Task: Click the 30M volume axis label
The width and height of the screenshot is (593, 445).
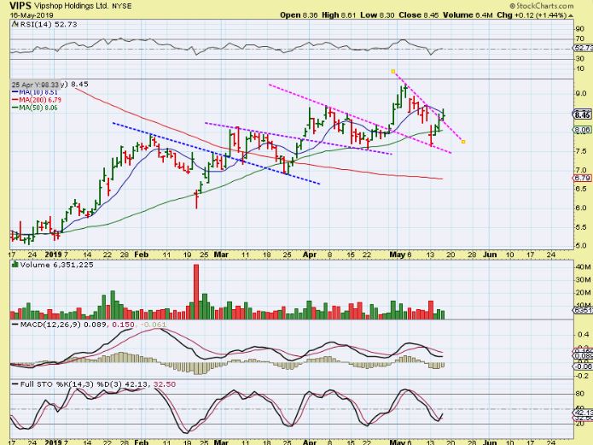Action: (583, 280)
